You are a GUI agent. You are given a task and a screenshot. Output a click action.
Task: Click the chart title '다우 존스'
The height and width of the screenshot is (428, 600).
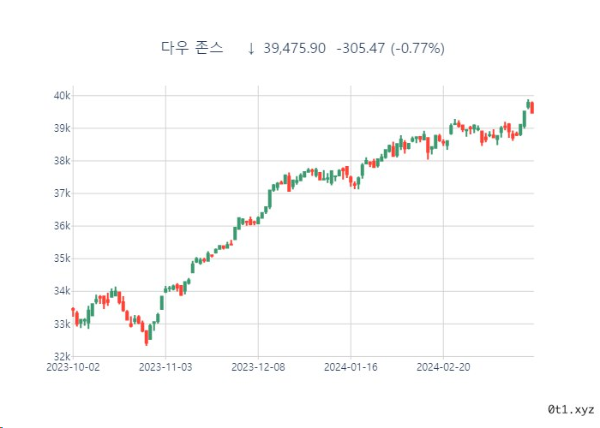(192, 48)
